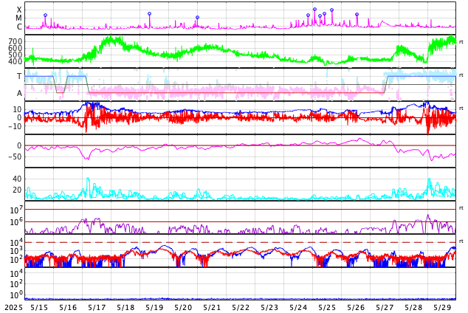Select the flare marker on 5/26
This screenshot has height=313, width=468.
point(357,14)
